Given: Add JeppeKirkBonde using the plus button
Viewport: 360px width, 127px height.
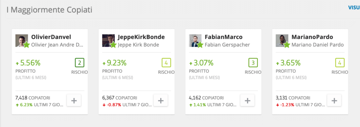Looking at the screenshot, I should (161, 100).
